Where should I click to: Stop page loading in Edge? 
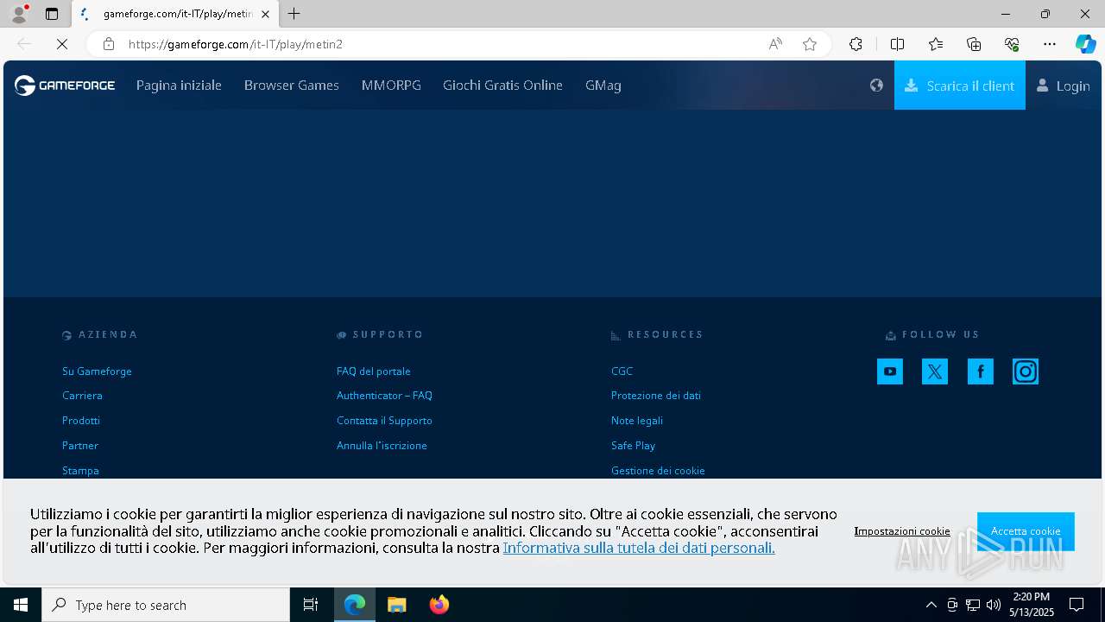click(61, 44)
